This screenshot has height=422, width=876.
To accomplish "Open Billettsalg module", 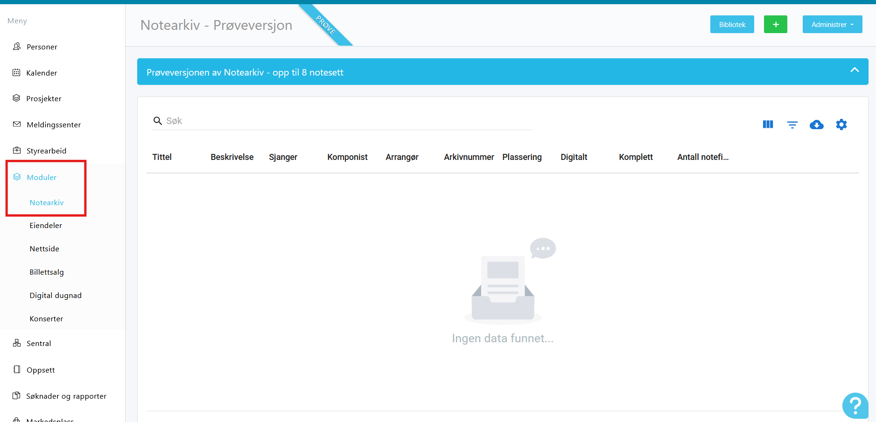I will [x=47, y=272].
